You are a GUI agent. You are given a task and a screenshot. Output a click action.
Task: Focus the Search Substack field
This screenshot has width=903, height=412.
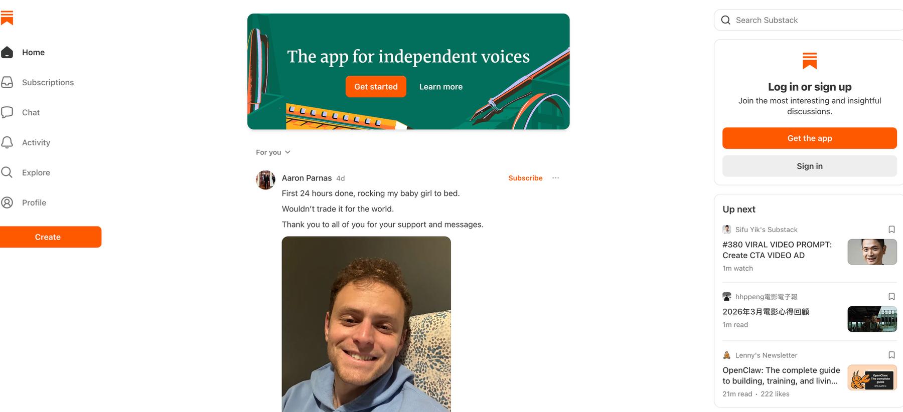pyautogui.click(x=808, y=20)
